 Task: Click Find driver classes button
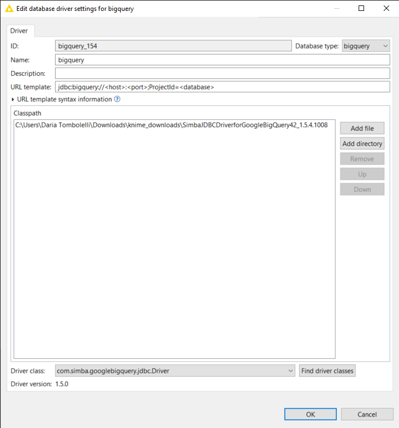pyautogui.click(x=327, y=371)
